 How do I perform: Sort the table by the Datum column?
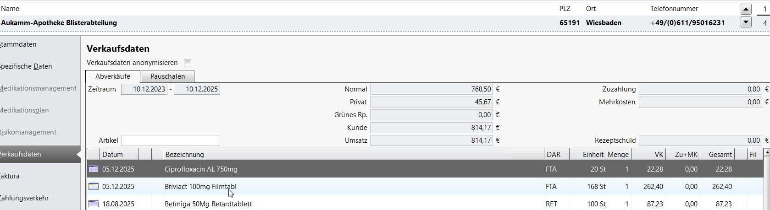point(119,155)
